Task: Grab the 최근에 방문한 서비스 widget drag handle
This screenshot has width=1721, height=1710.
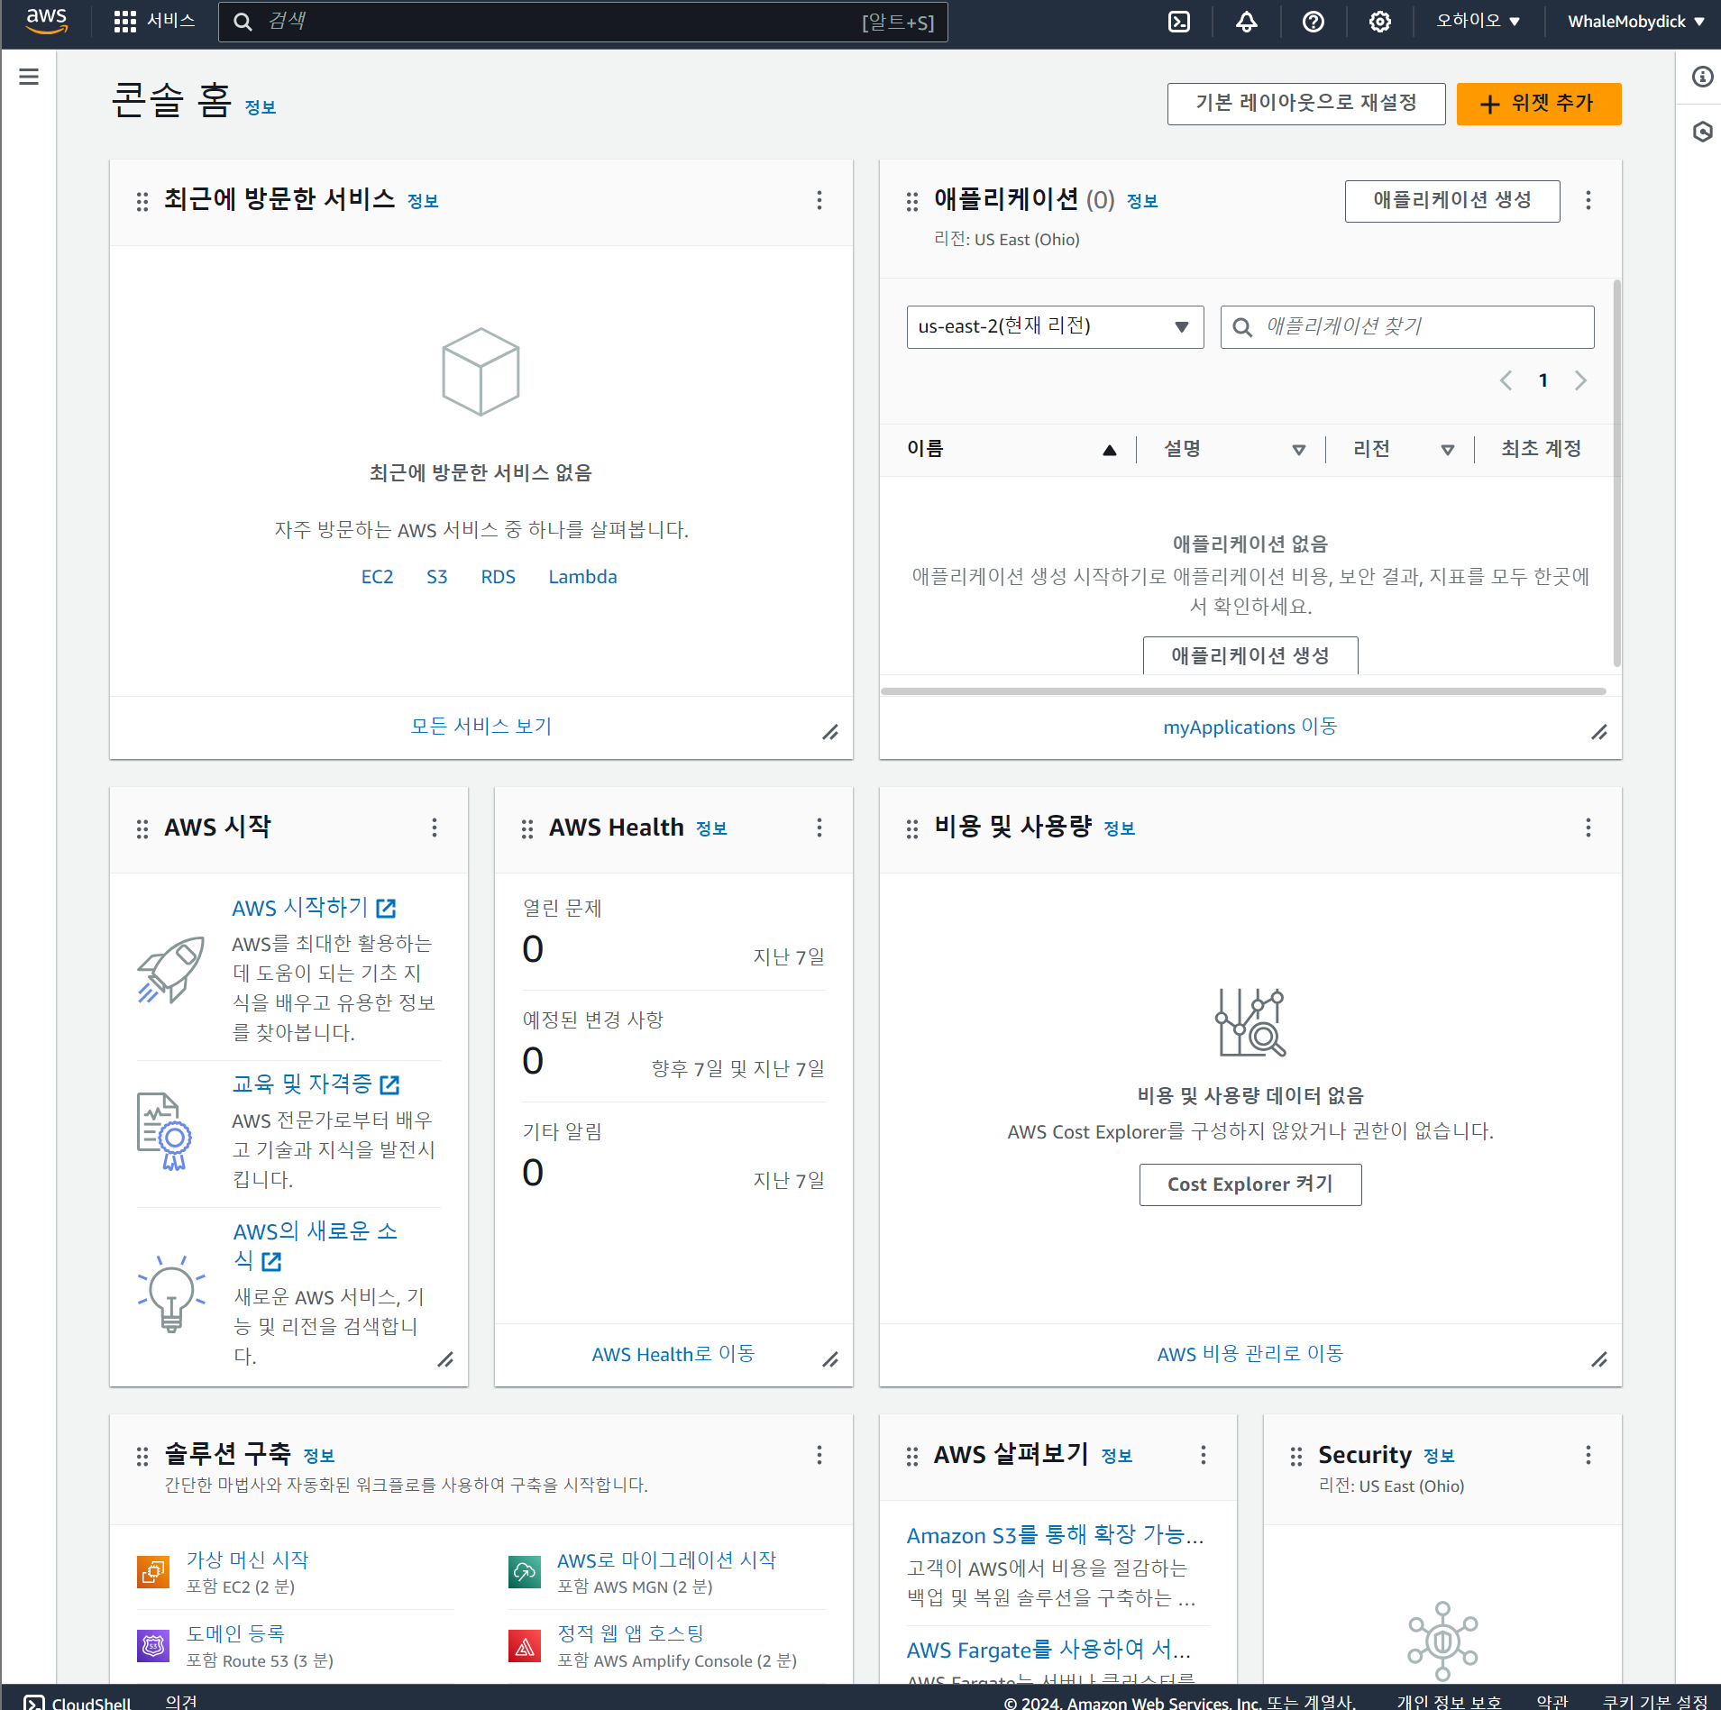Action: [142, 201]
